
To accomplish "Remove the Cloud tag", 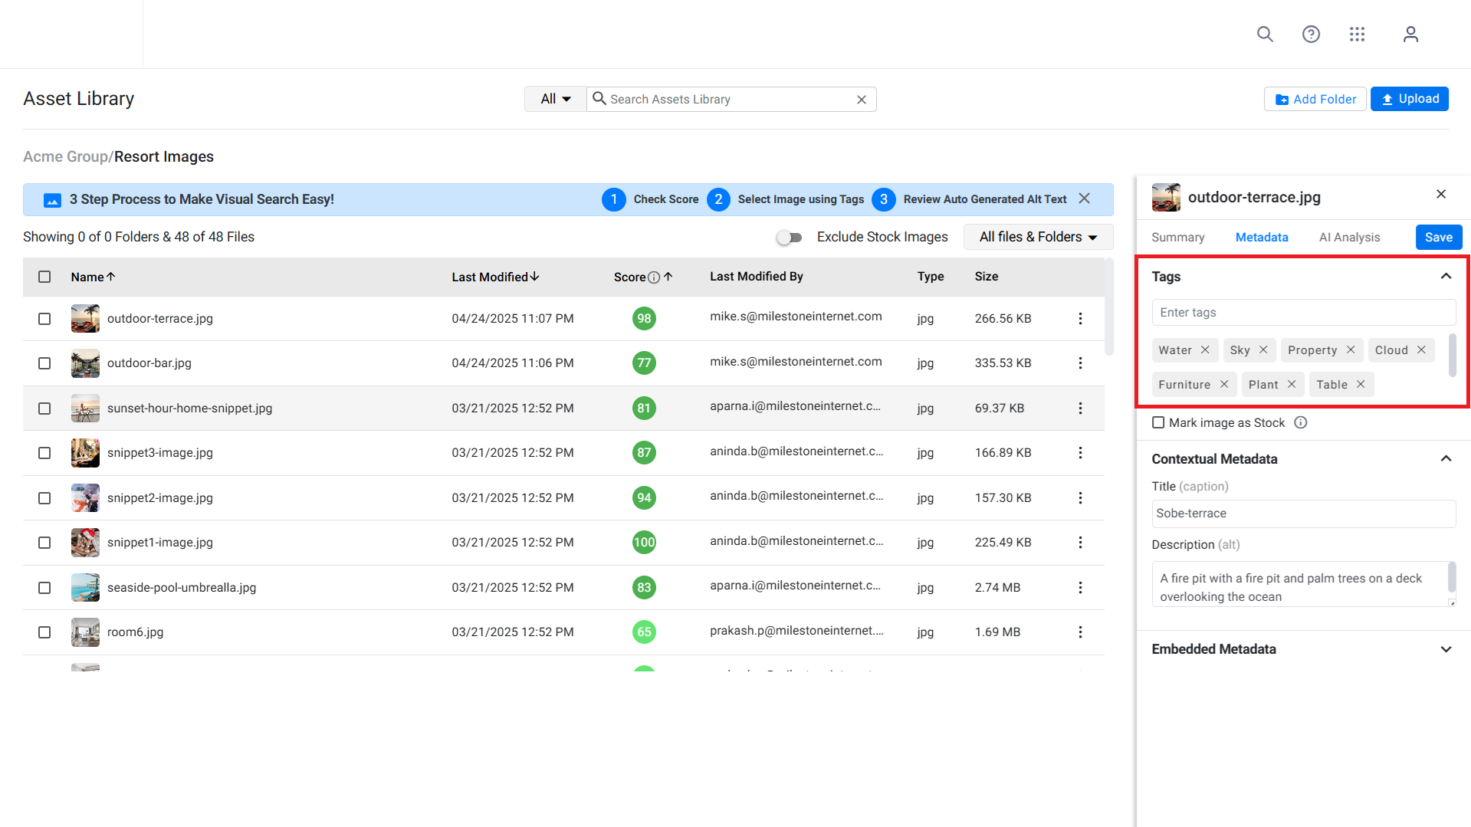I will coord(1421,350).
